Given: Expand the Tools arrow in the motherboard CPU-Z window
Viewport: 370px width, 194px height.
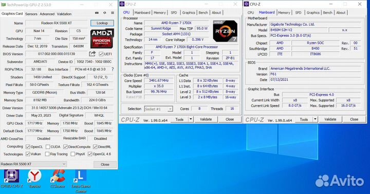Looking at the screenshot, I should coord(315,119).
